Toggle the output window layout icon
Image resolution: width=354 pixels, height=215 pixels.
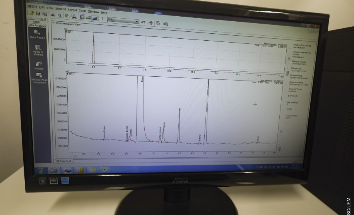pyautogui.click(x=88, y=17)
